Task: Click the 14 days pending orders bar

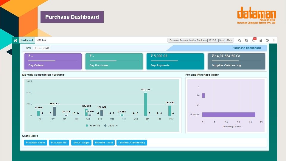Action: pyautogui.click(x=203, y=95)
